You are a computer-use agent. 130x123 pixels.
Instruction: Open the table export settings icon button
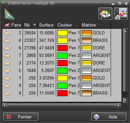tap(121, 14)
